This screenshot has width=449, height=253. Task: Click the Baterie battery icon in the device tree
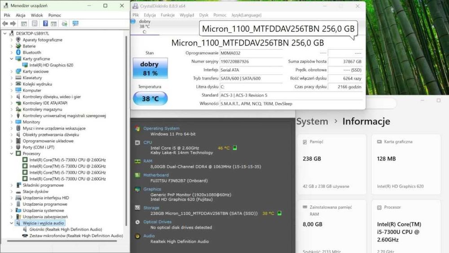tap(18, 46)
